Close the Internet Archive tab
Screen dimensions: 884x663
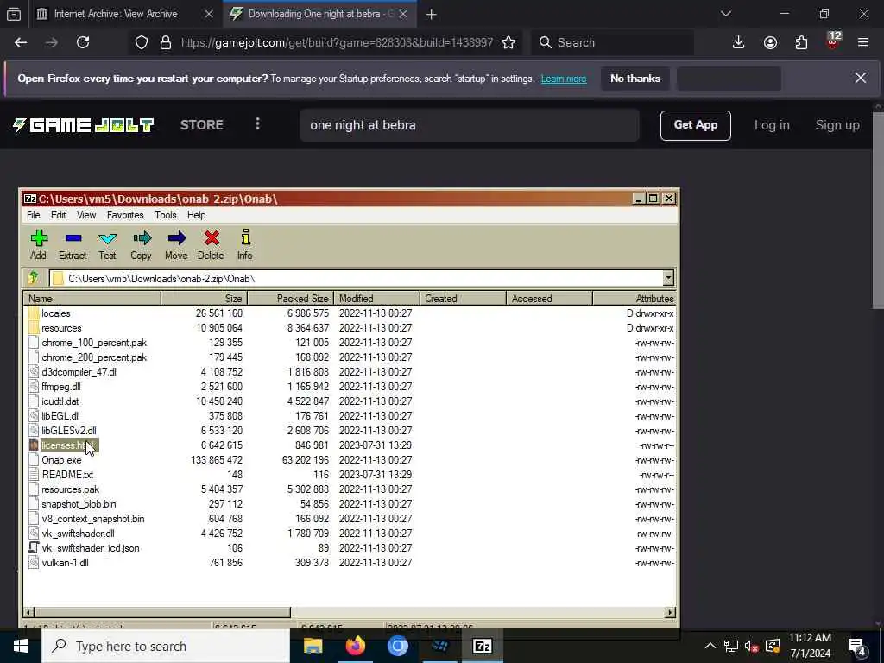point(209,14)
